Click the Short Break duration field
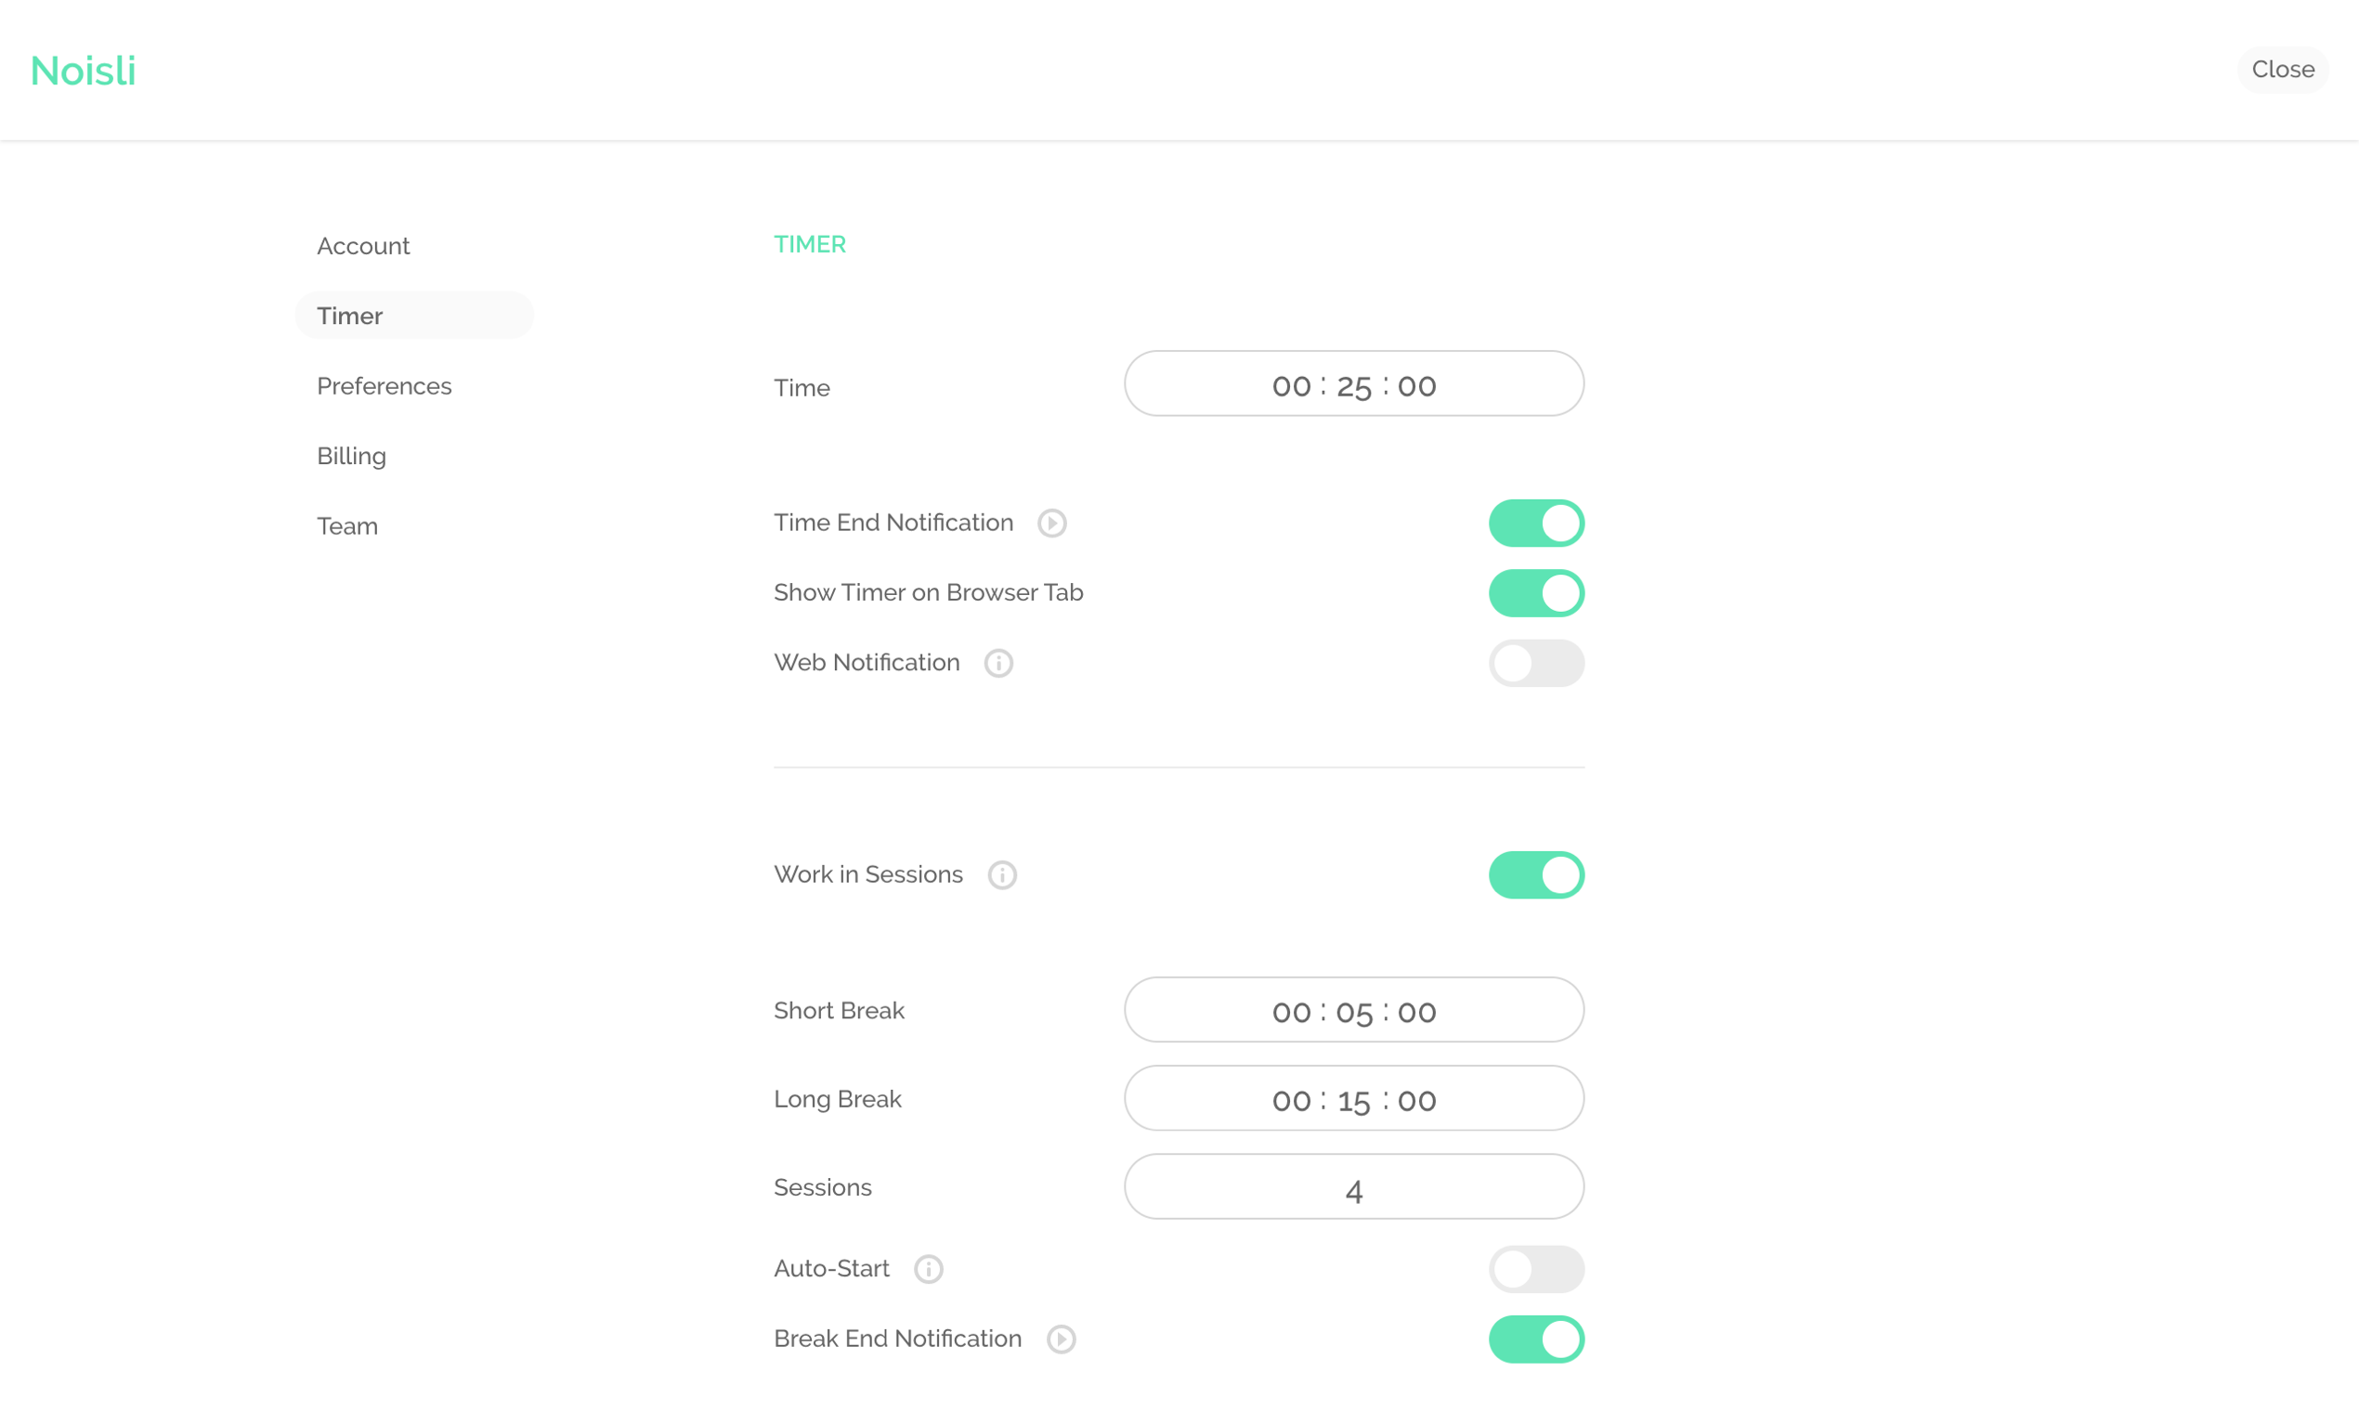The height and width of the screenshot is (1411, 2359). tap(1353, 1010)
